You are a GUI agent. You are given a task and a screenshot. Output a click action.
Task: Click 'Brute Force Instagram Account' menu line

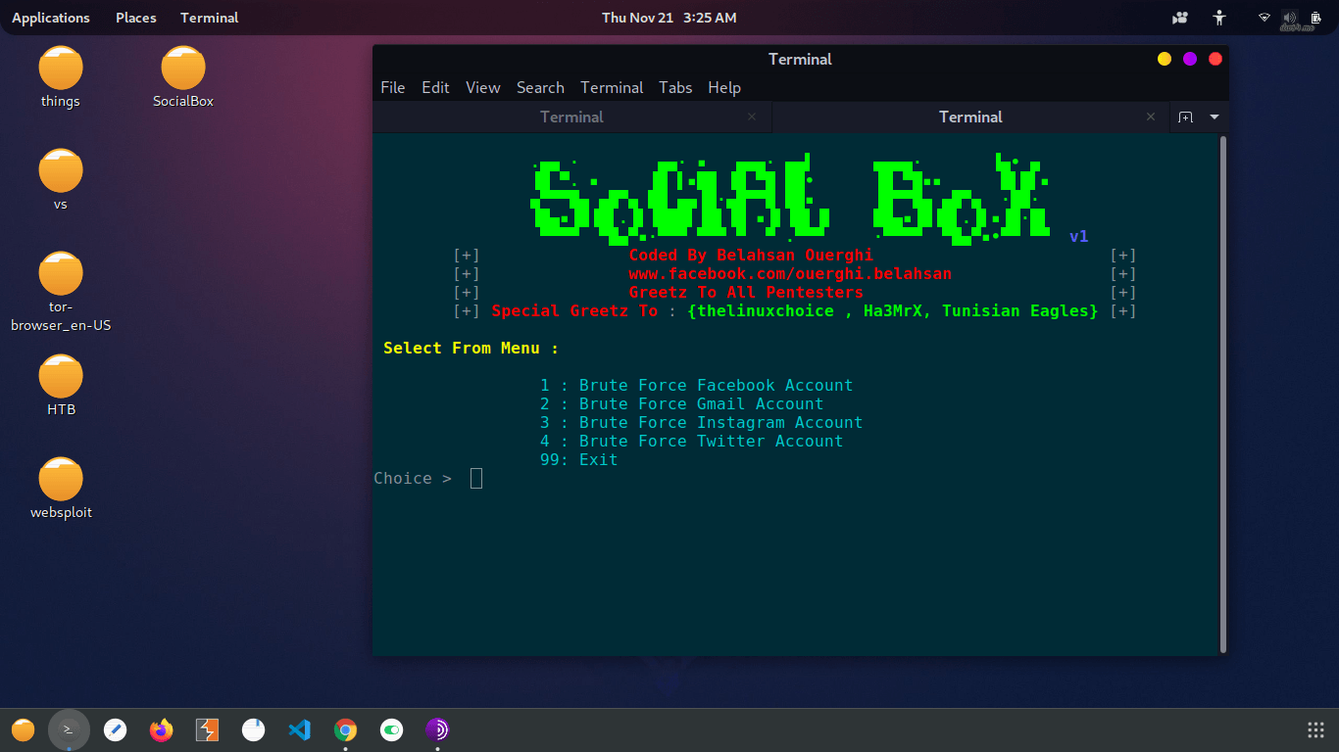click(702, 422)
